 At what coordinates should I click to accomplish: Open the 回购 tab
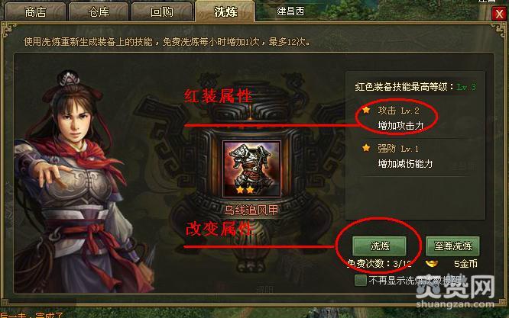pyautogui.click(x=162, y=12)
